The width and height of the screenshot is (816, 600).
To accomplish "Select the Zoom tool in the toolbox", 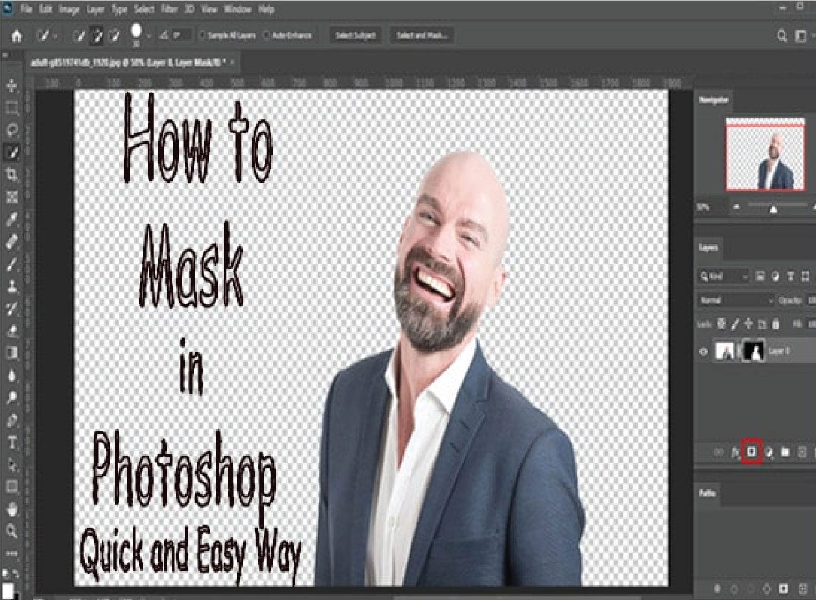I will coord(12,532).
